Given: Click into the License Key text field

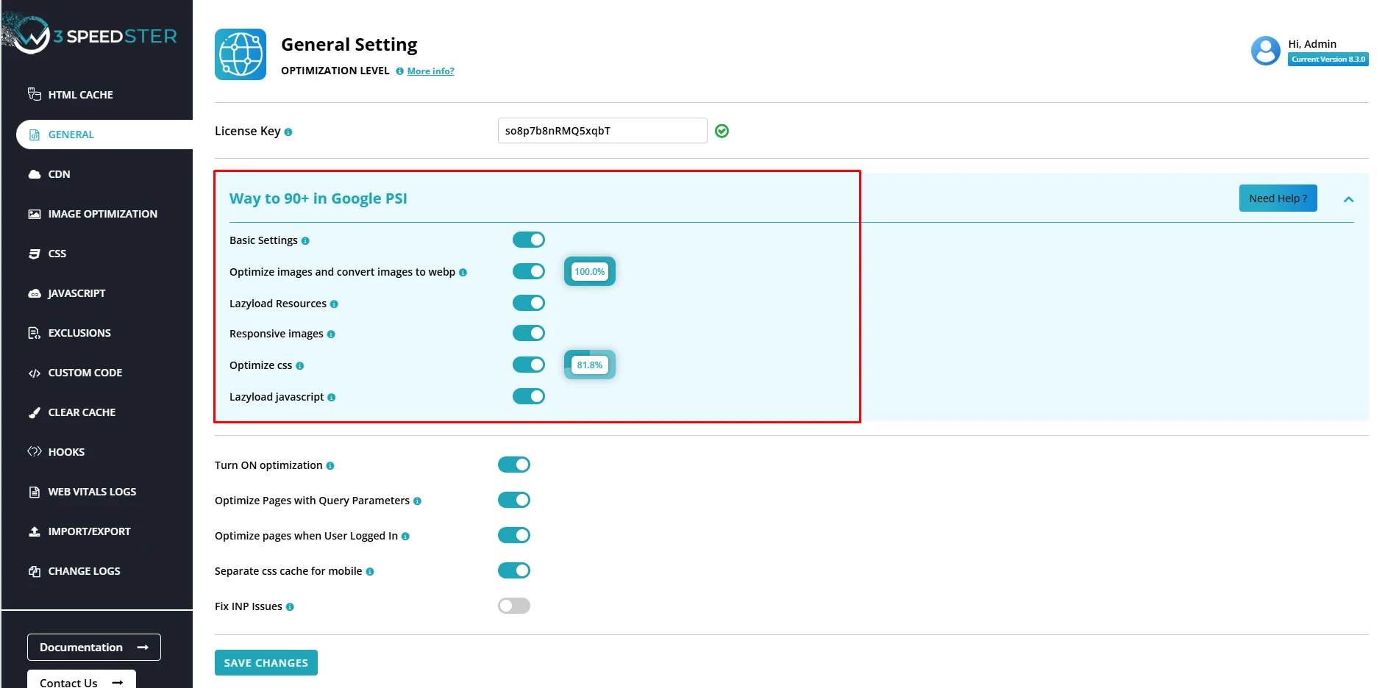Looking at the screenshot, I should [602, 131].
